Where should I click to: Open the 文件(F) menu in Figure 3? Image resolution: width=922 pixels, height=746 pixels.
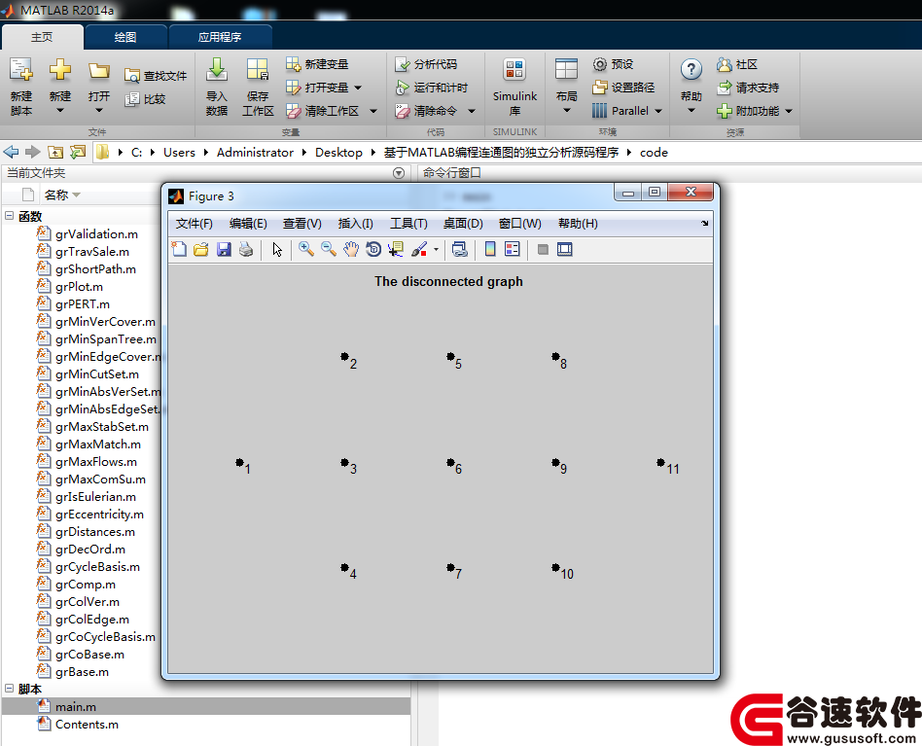point(195,224)
